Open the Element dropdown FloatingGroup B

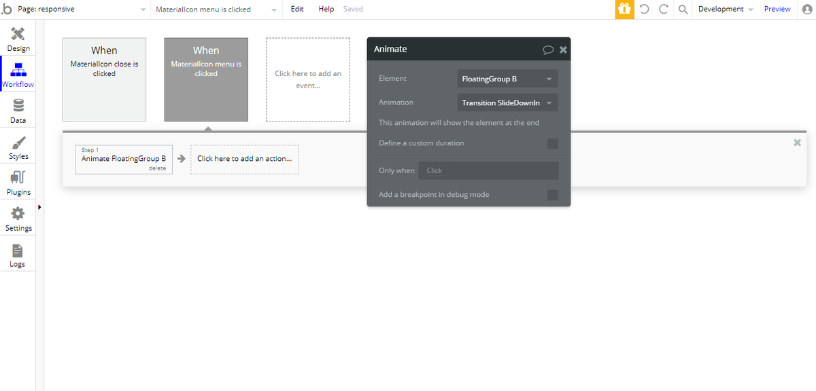[x=508, y=79]
